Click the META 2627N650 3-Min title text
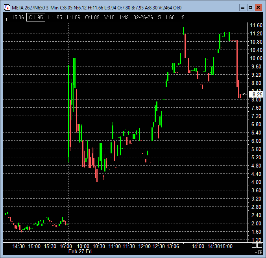The height and width of the screenshot is (258, 266). point(35,7)
